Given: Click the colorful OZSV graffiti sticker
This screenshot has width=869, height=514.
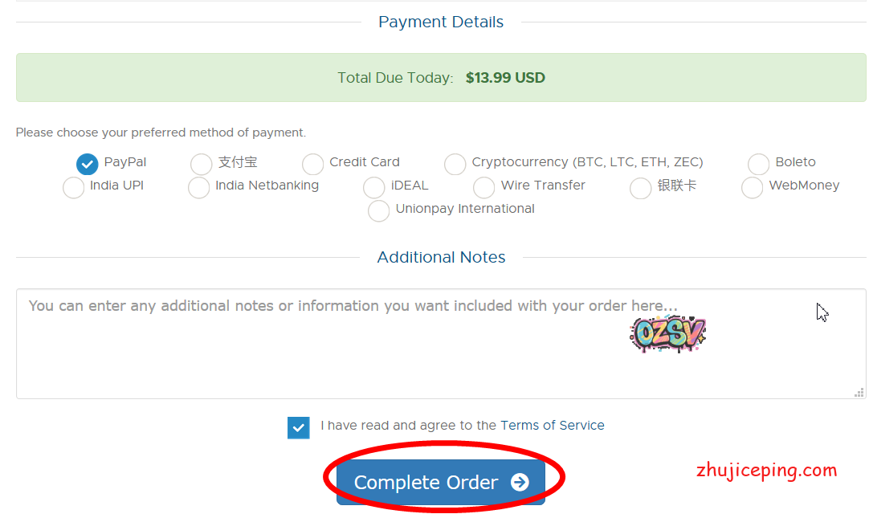Looking at the screenshot, I should pos(667,334).
